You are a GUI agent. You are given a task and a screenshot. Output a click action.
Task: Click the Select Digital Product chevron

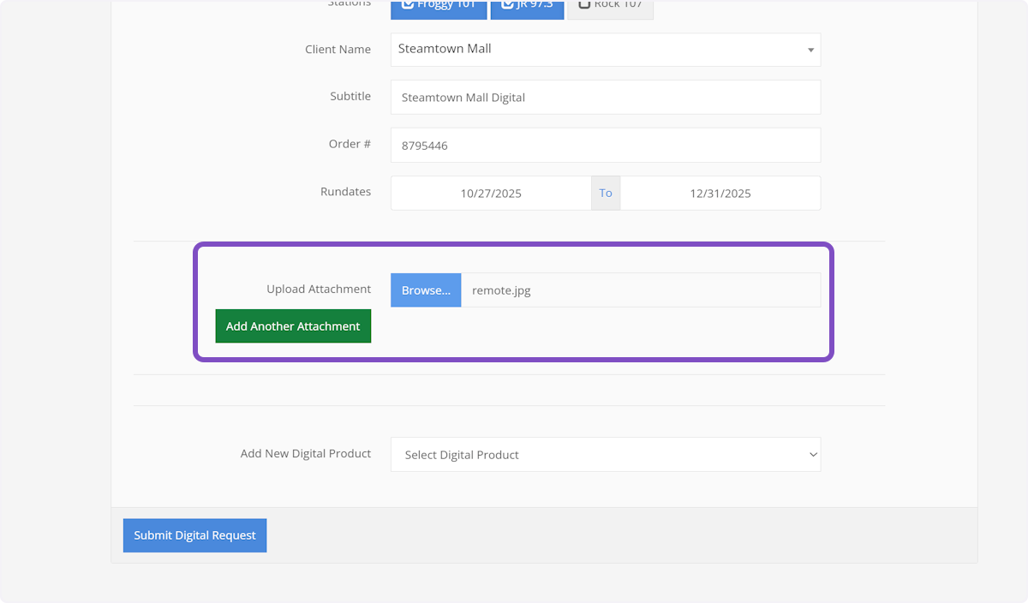812,455
